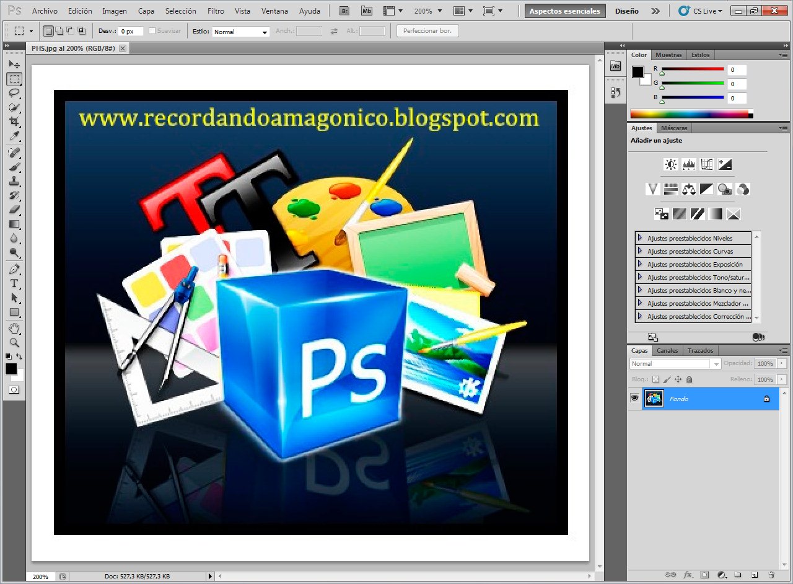Add a Levels adjustment
Image resolution: width=793 pixels, height=584 pixels.
[689, 164]
